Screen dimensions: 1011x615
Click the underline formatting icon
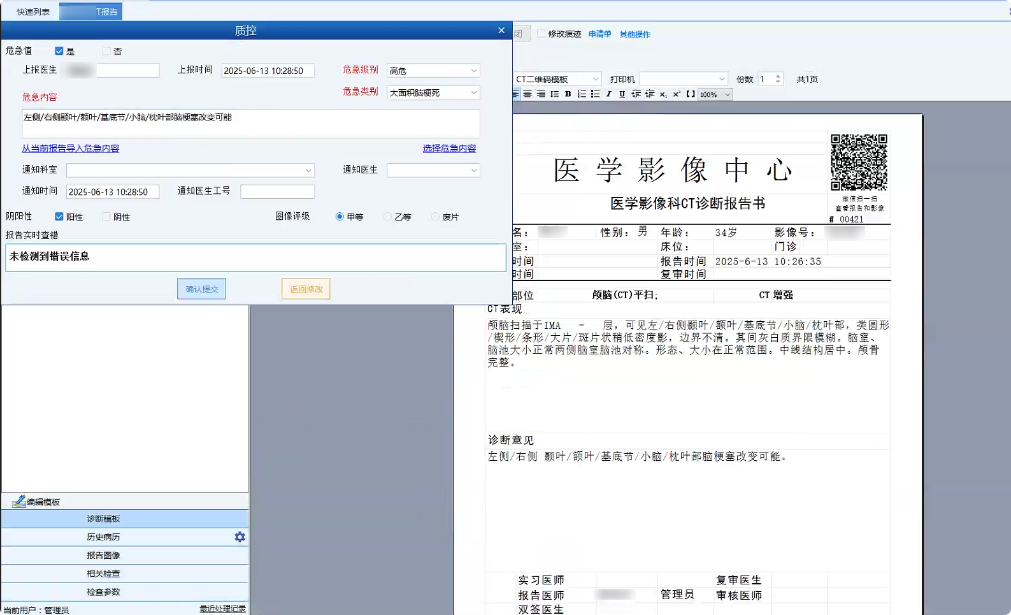622,94
